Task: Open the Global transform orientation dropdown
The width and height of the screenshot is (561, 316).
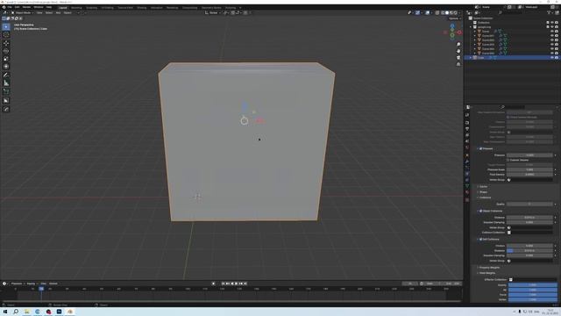Action: [x=213, y=13]
